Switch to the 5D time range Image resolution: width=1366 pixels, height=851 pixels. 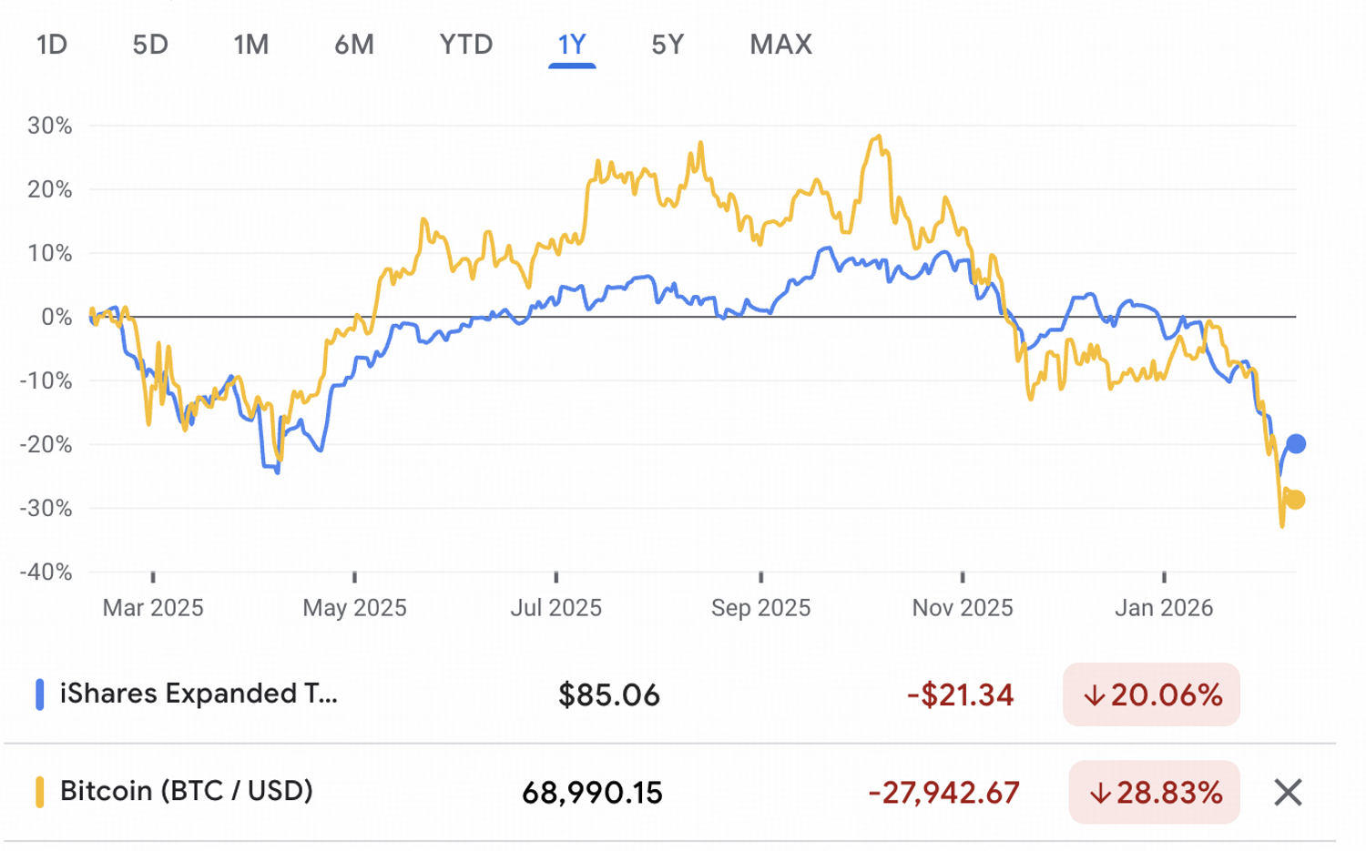(x=150, y=45)
